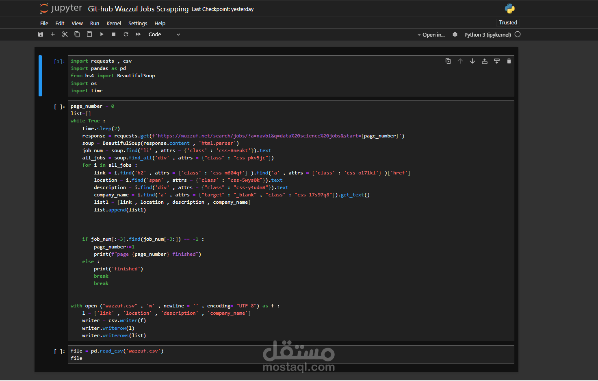
Task: Click the [1]: execution prompt
Action: pos(59,61)
